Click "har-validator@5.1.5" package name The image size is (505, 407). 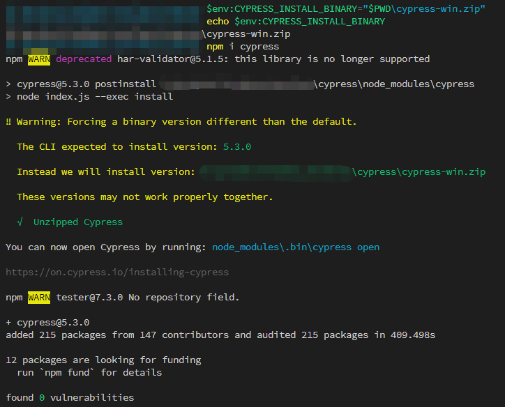(172, 59)
